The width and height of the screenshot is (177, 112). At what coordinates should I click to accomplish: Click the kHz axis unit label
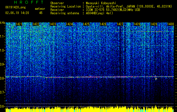pos(3,23)
